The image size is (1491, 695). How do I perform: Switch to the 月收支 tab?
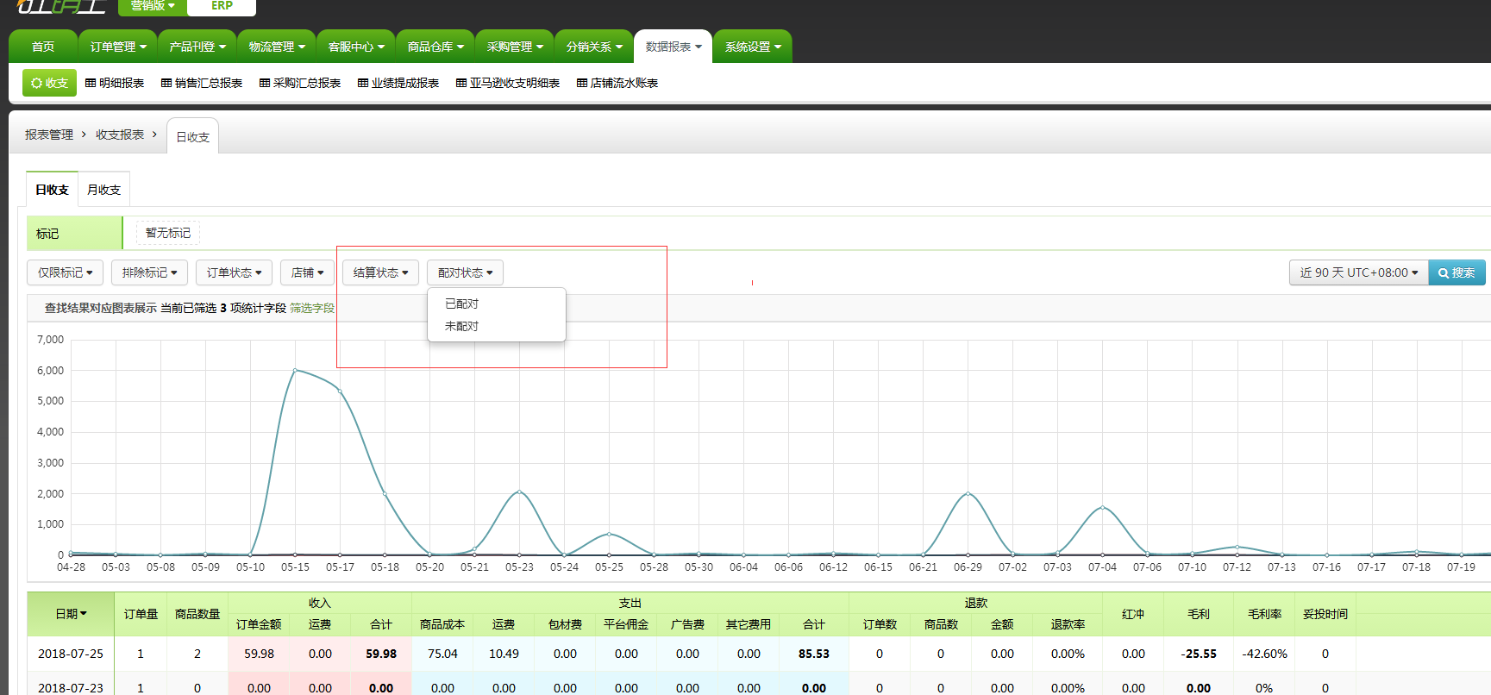[103, 190]
